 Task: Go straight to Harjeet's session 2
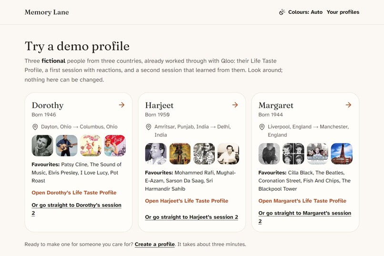(x=192, y=217)
